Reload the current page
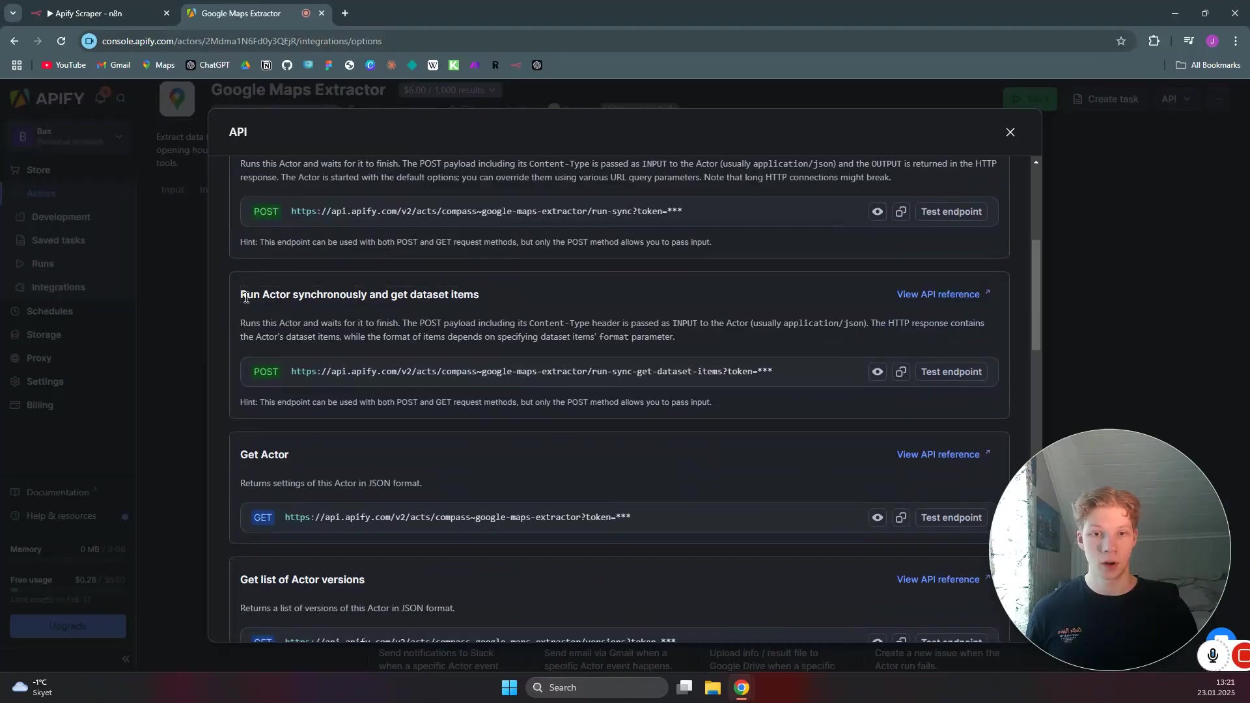 pyautogui.click(x=61, y=41)
